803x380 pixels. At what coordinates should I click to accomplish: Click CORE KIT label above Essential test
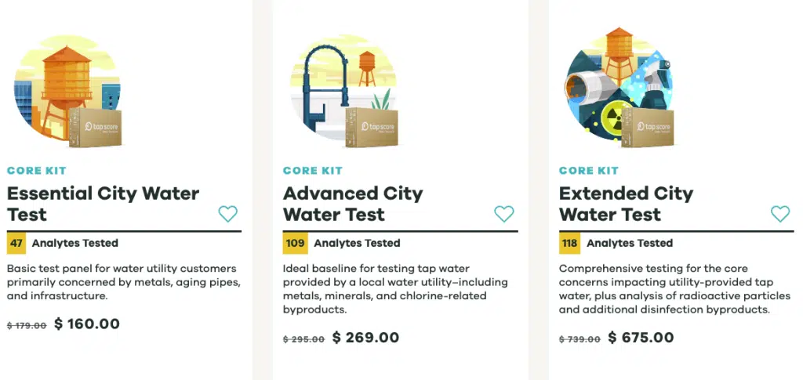(x=37, y=170)
